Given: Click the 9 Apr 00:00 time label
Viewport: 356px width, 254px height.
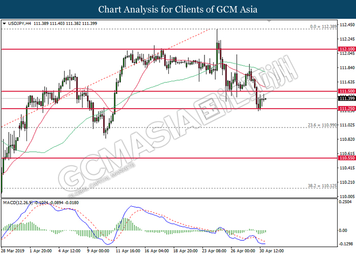Looking at the screenshot, I should click(98, 251).
